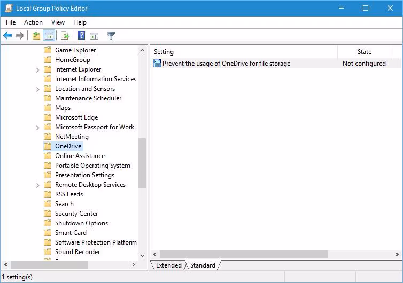Click the Sound Recorder folder icon
The image size is (403, 283).
coord(48,252)
